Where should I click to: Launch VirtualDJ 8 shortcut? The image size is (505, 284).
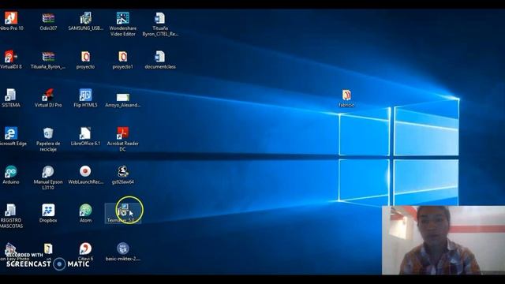[x=11, y=57]
